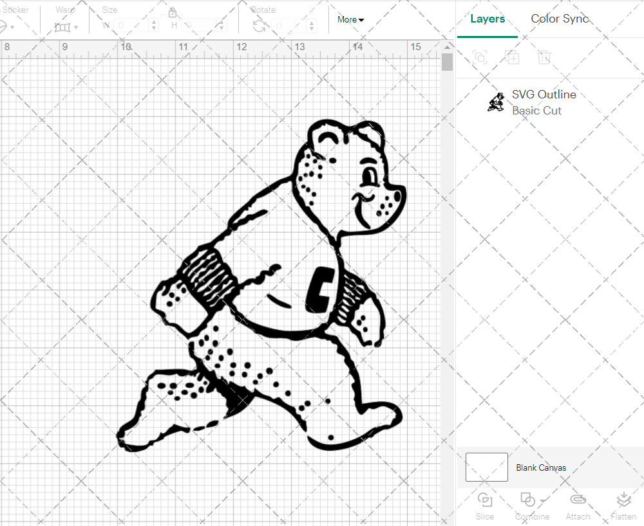Click the Basic Cut linetype label

[x=537, y=111]
